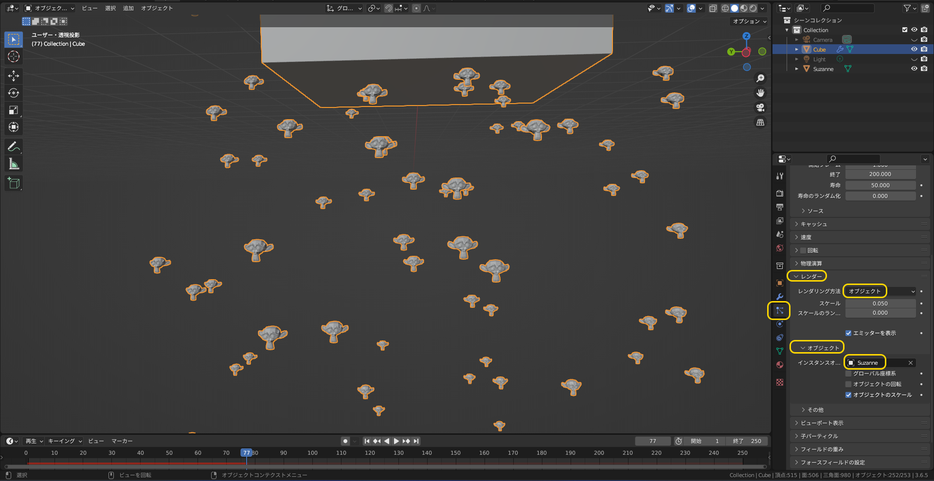Open the Modifier Properties wrench tab
The width and height of the screenshot is (934, 481).
[x=780, y=297]
